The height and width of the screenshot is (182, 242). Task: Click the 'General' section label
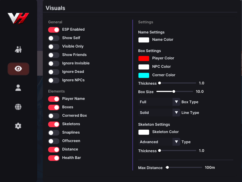55,22
